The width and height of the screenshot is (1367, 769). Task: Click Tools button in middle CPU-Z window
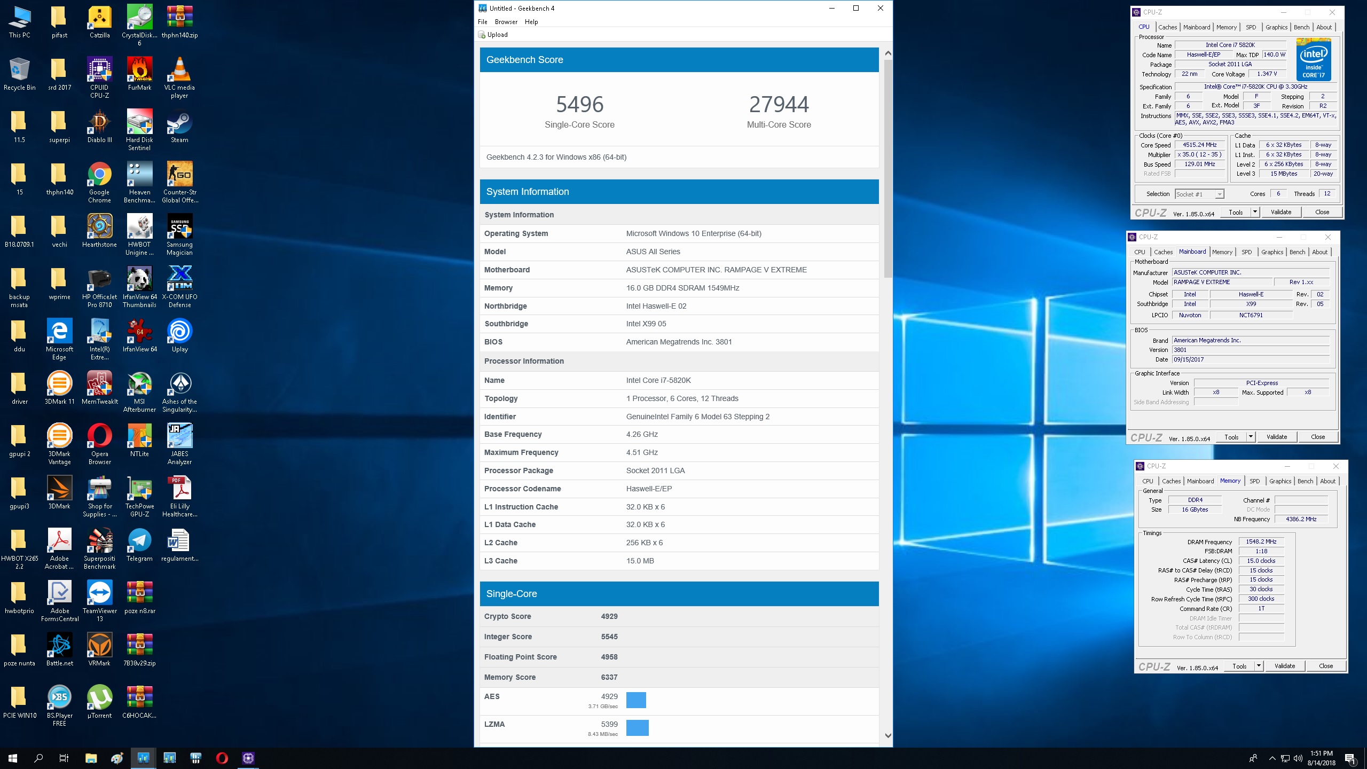1231,437
